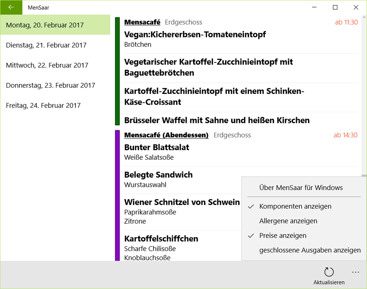Click the three-dot more options icon
Image resolution: width=367 pixels, height=289 pixels.
(x=355, y=272)
